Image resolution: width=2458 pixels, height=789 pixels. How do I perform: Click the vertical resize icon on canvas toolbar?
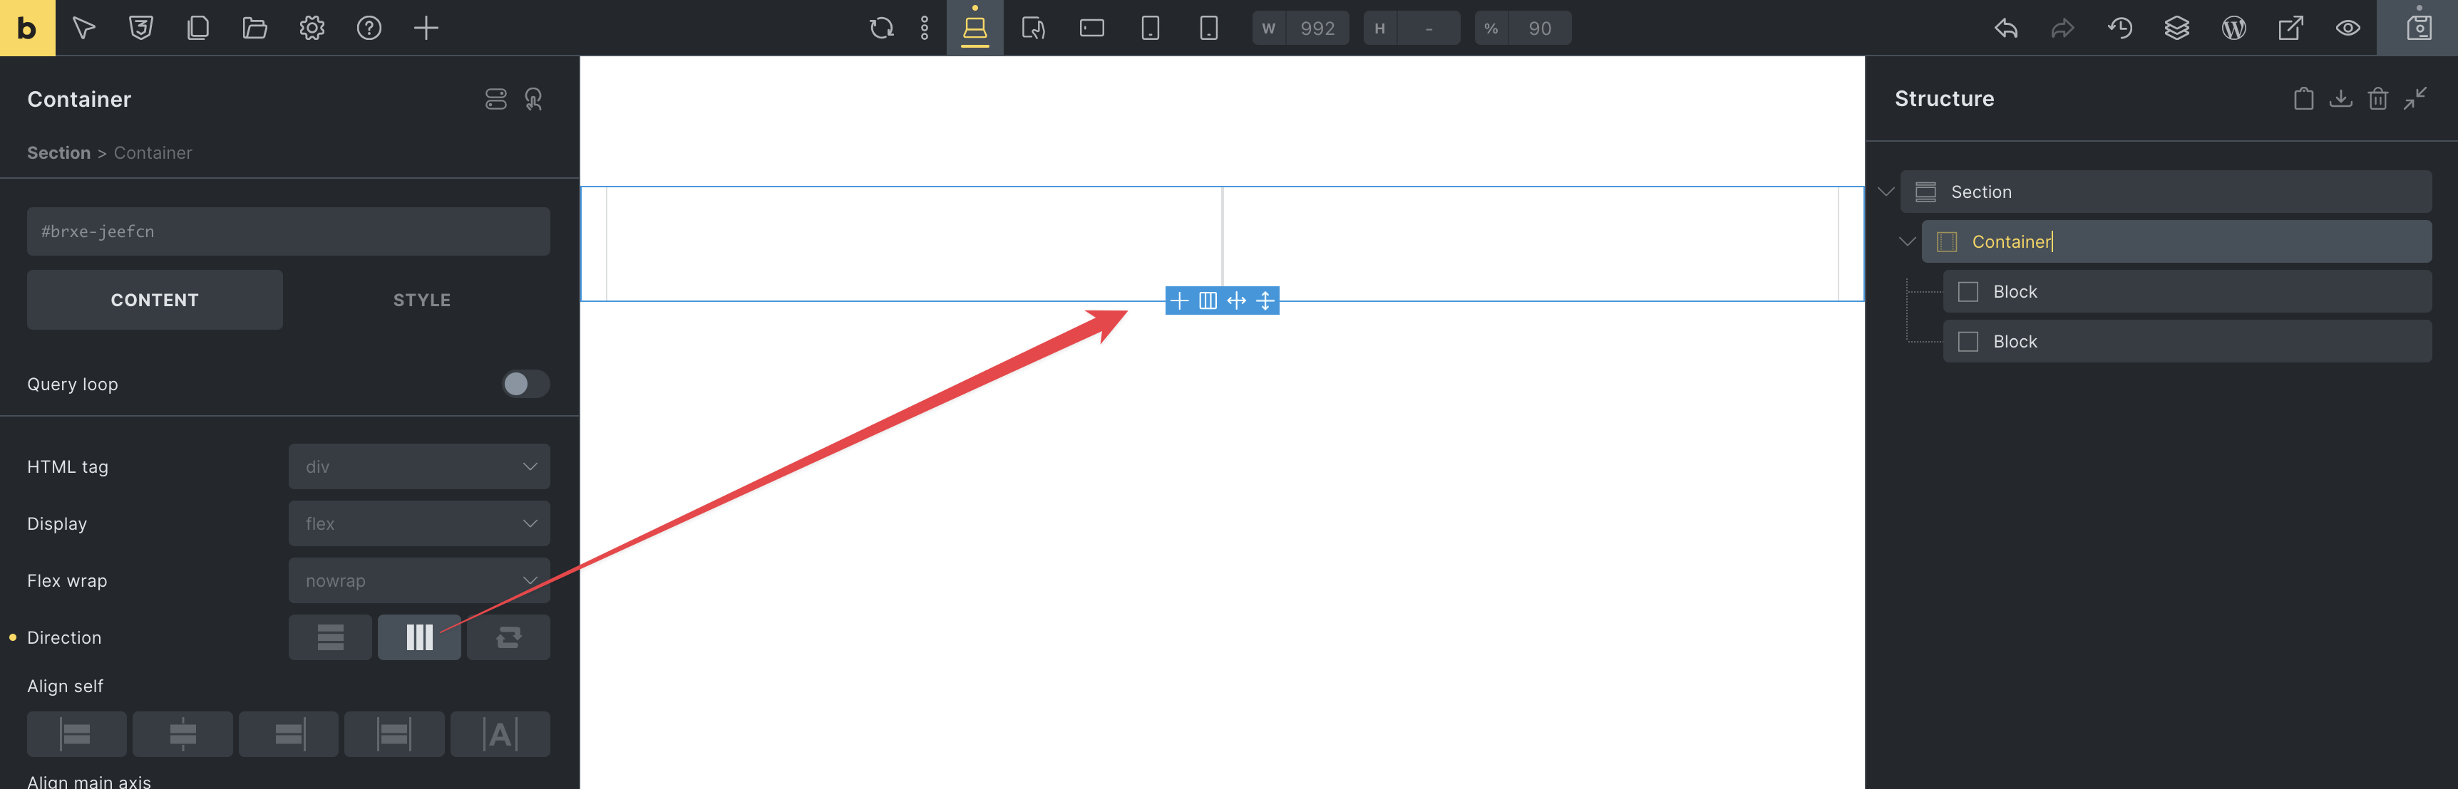(1265, 301)
